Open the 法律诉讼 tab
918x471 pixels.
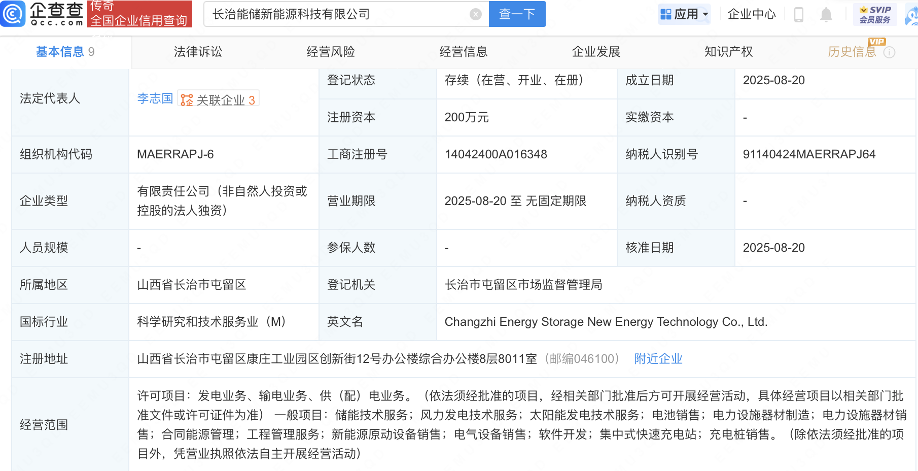(198, 52)
